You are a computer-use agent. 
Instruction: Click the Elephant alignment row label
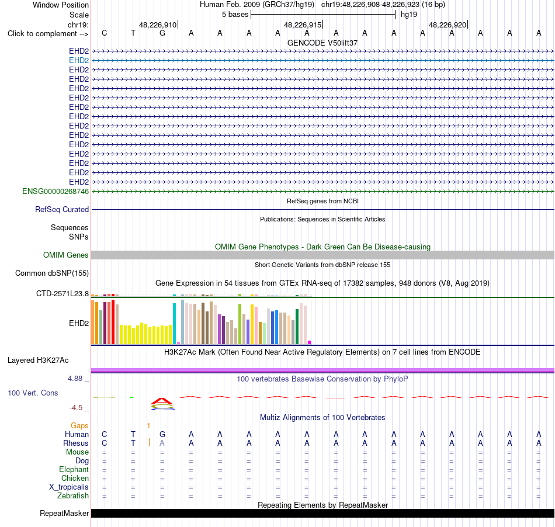click(74, 469)
